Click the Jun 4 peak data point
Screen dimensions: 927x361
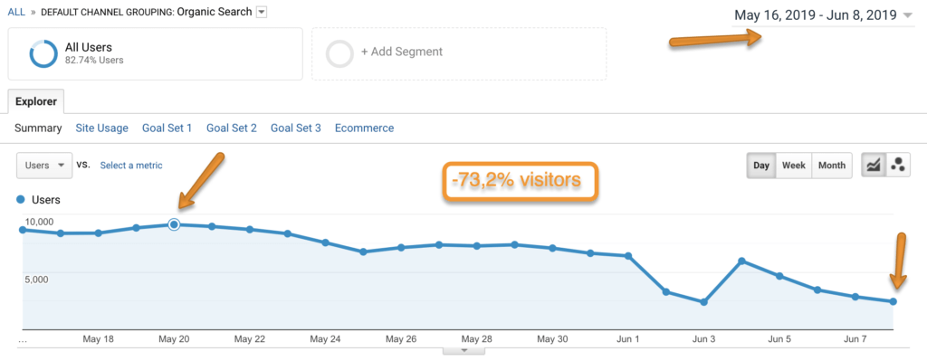pyautogui.click(x=741, y=261)
